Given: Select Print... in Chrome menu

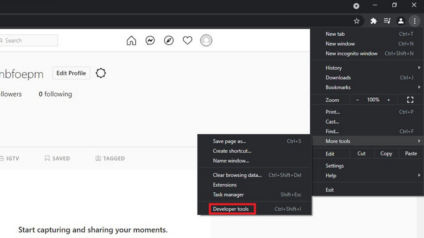Looking at the screenshot, I should [x=367, y=112].
